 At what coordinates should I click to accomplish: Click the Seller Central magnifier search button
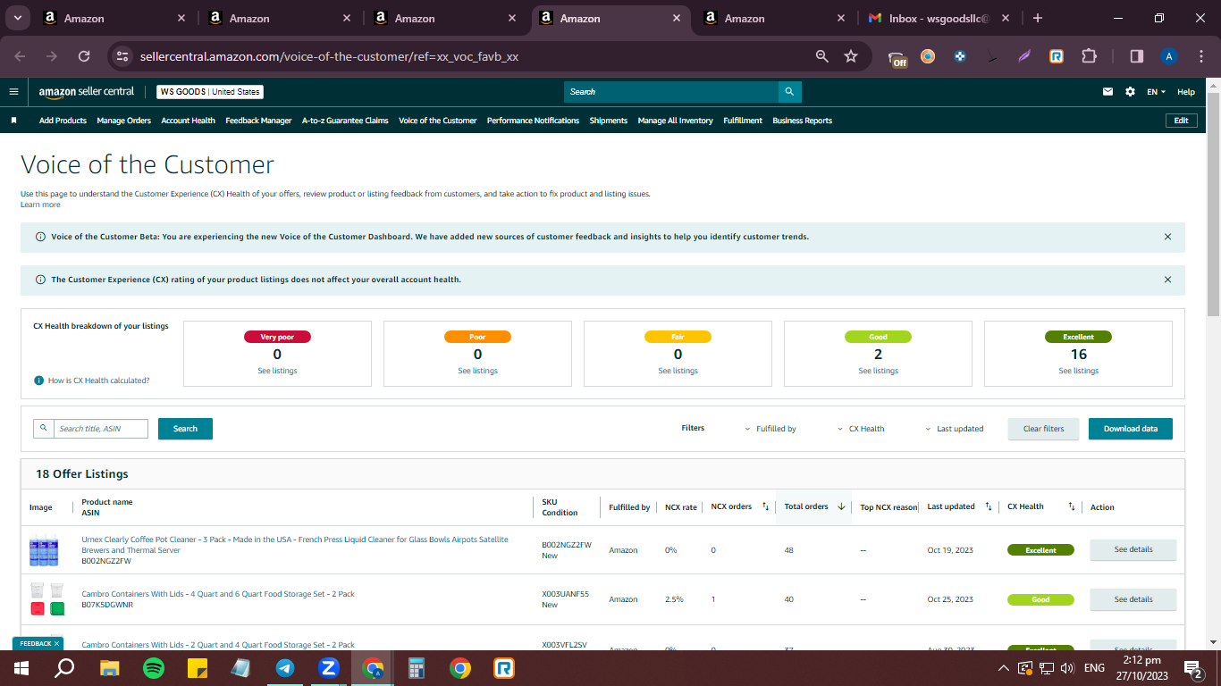(x=789, y=92)
